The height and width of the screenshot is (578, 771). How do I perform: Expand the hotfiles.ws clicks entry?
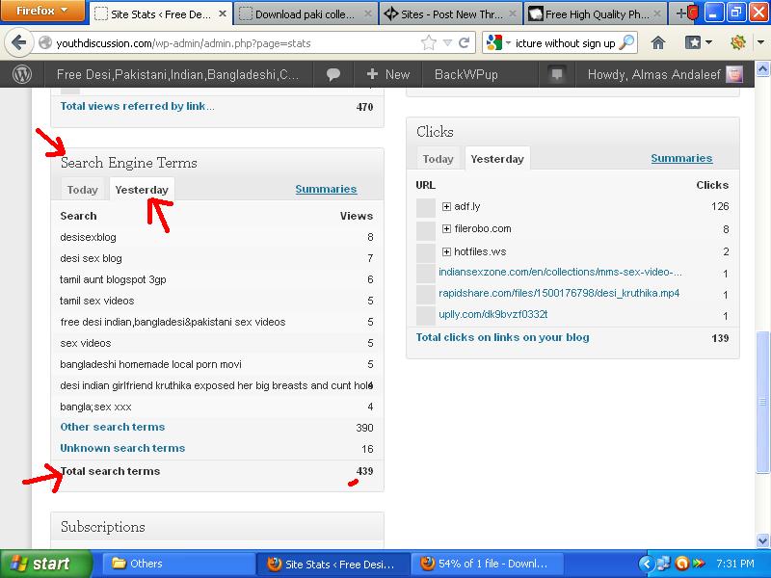[446, 251]
